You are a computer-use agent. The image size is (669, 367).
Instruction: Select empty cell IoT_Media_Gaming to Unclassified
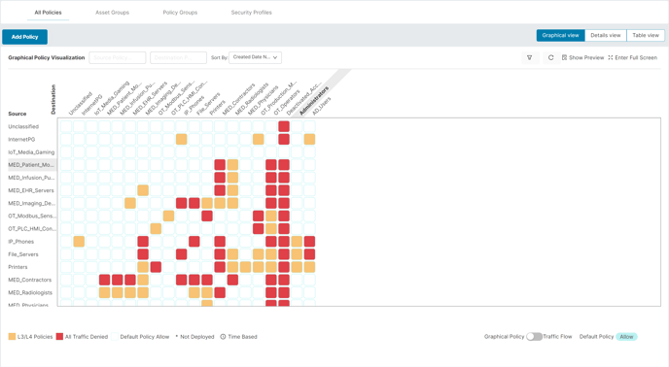click(x=66, y=152)
